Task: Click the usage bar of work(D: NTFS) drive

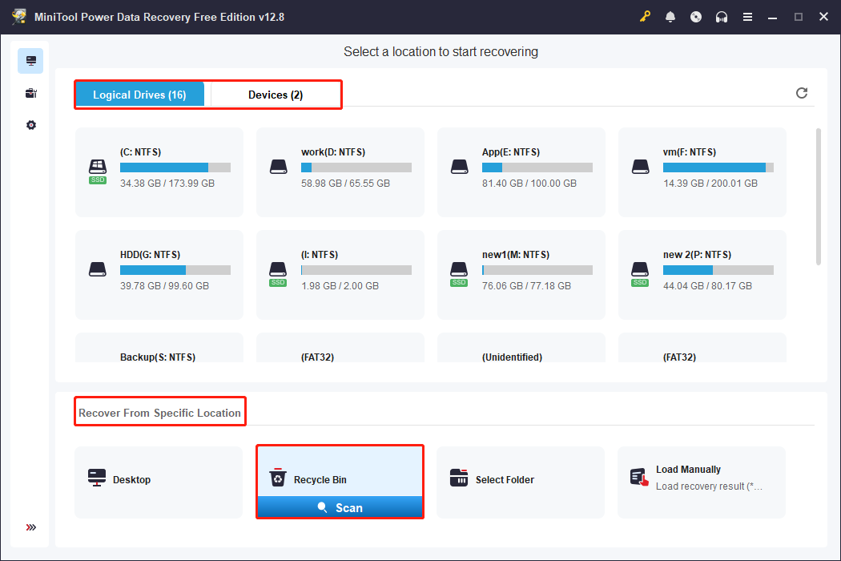Action: coord(356,167)
